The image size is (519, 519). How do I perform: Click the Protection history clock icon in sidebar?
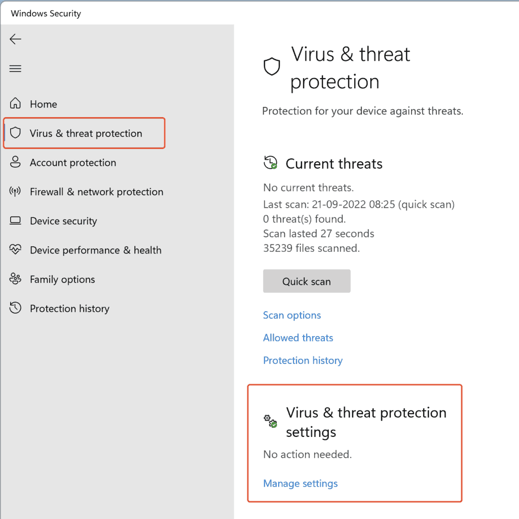point(15,308)
